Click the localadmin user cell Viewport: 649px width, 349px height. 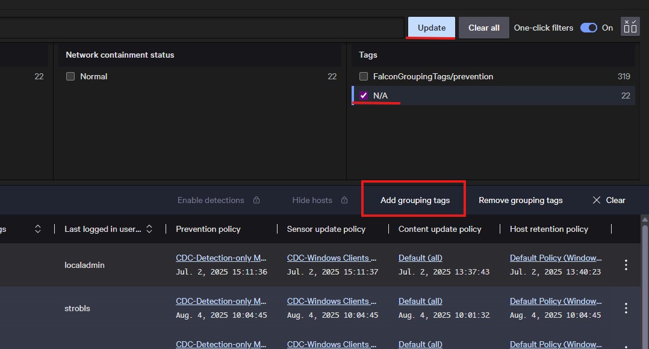pos(84,265)
